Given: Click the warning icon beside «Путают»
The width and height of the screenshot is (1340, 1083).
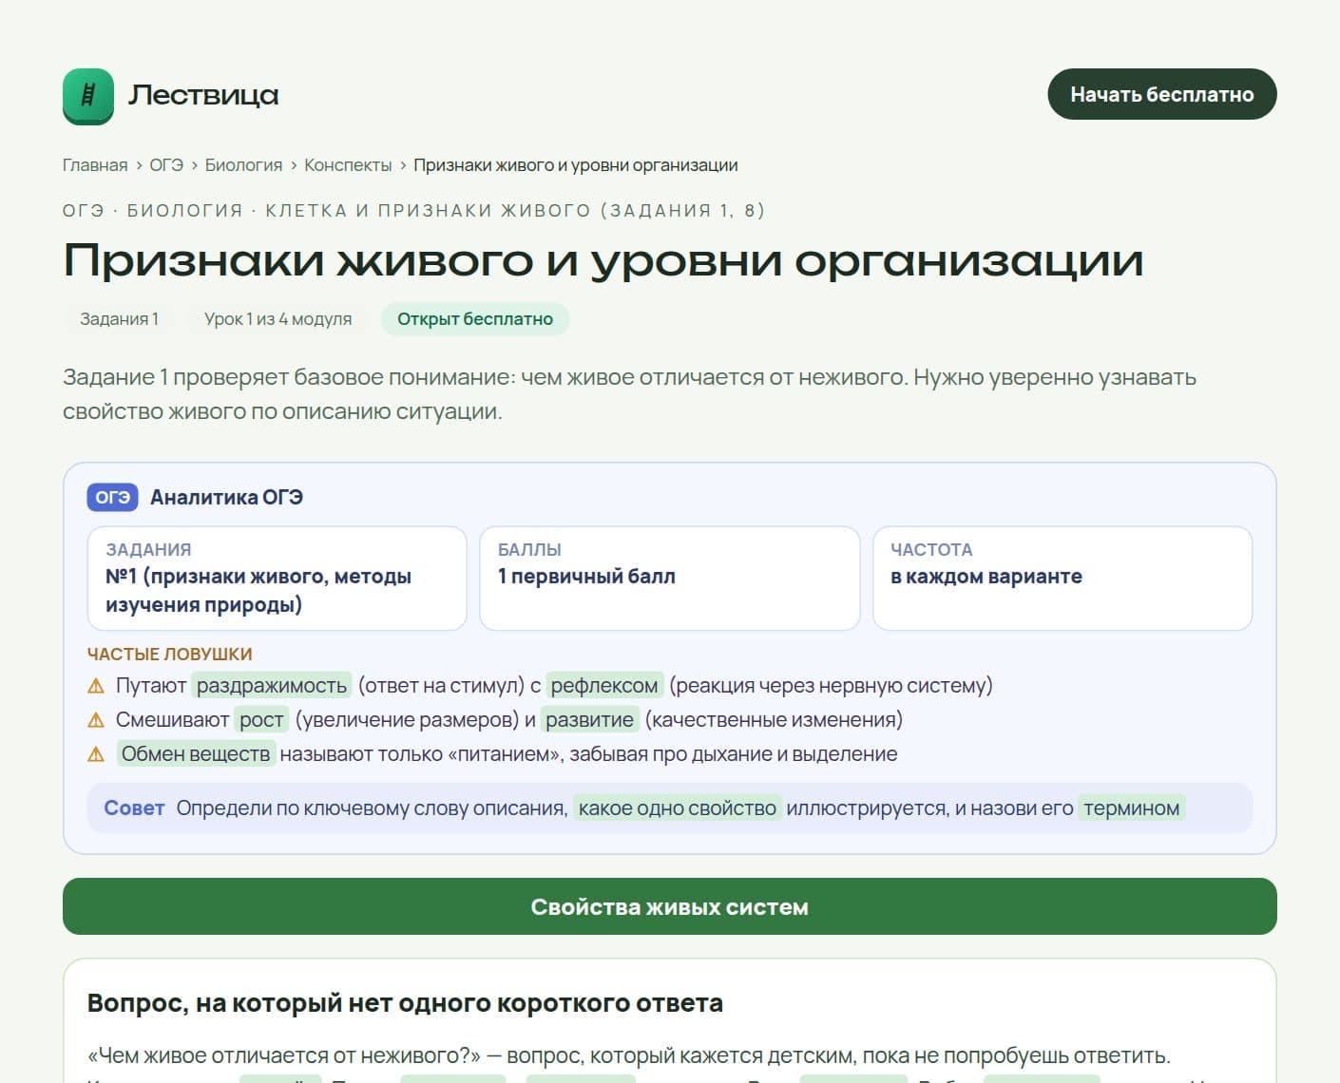Looking at the screenshot, I should 96,686.
